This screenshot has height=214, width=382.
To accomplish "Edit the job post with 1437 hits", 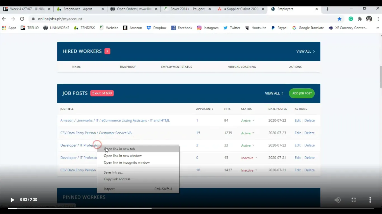I will (298, 170).
